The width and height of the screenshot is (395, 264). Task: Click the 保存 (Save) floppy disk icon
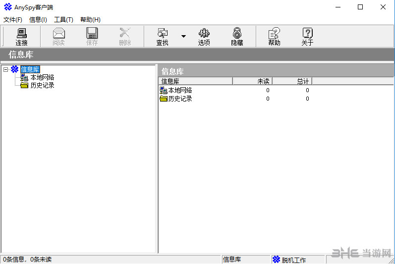(x=92, y=36)
